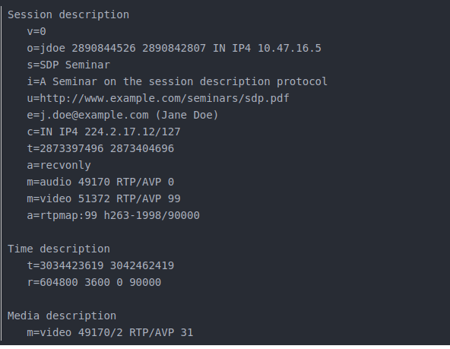Image resolution: width=450 pixels, height=349 pixels.
Task: Click the 't=3034423619 3042462419' line
Action: click(x=100, y=265)
